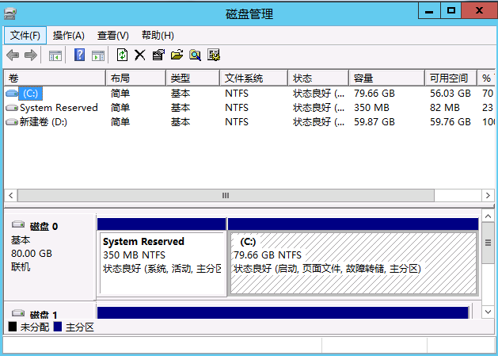
Task: Open the 查看(V) menu
Action: point(113,36)
